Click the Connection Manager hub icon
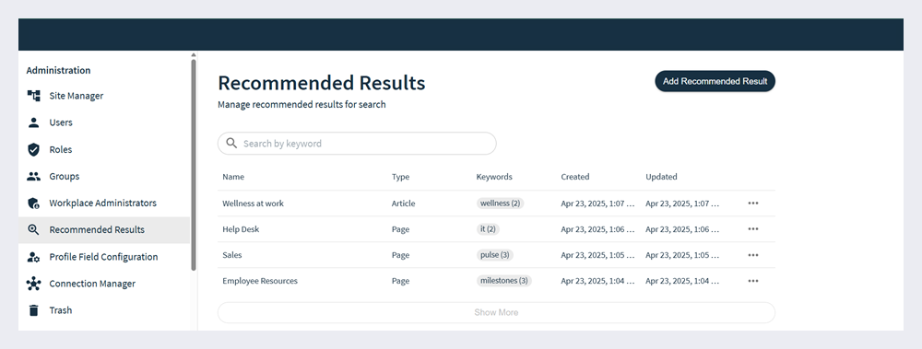The width and height of the screenshot is (922, 349). click(x=33, y=284)
